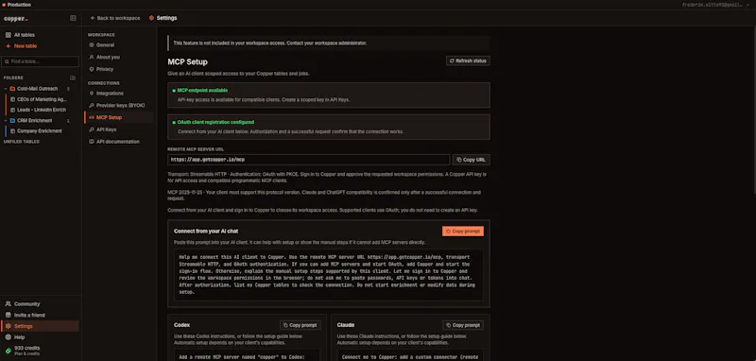Click the Cold-Mail Outreach folder icon
The height and width of the screenshot is (361, 756).
(x=12, y=89)
